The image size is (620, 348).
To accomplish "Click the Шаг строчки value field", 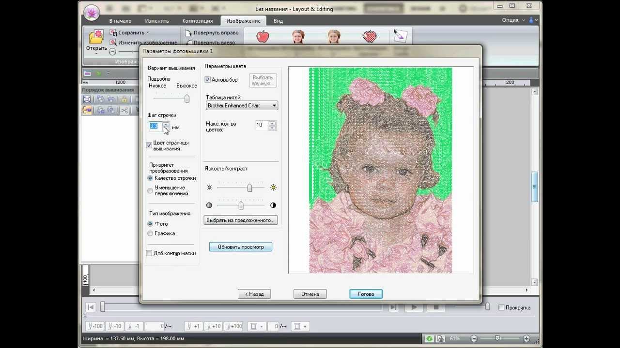I will (155, 126).
